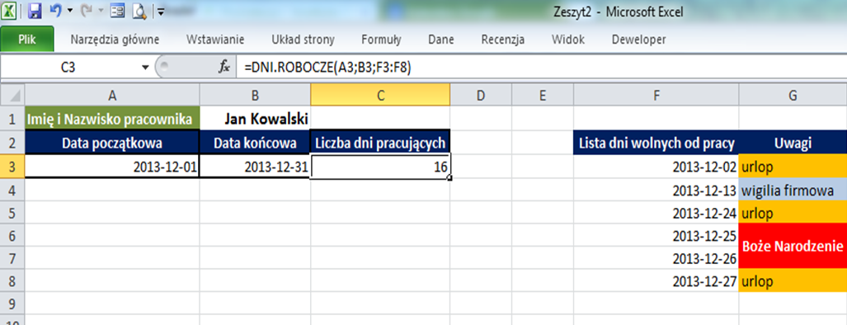Select the 'urlop' cell next to 2013-12-27
Viewport: 847px width, 325px height.
pos(793,281)
